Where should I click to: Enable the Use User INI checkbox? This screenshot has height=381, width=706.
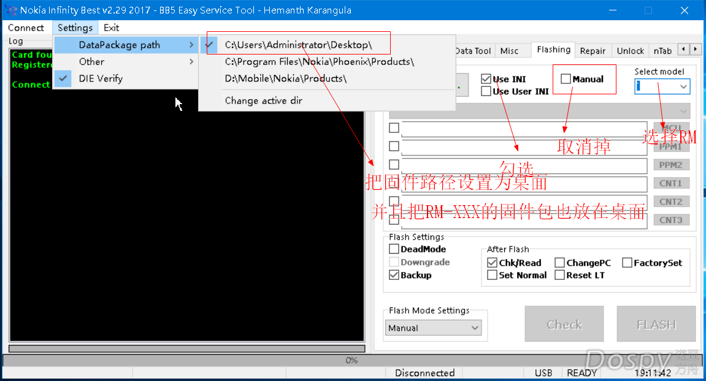tap(486, 91)
